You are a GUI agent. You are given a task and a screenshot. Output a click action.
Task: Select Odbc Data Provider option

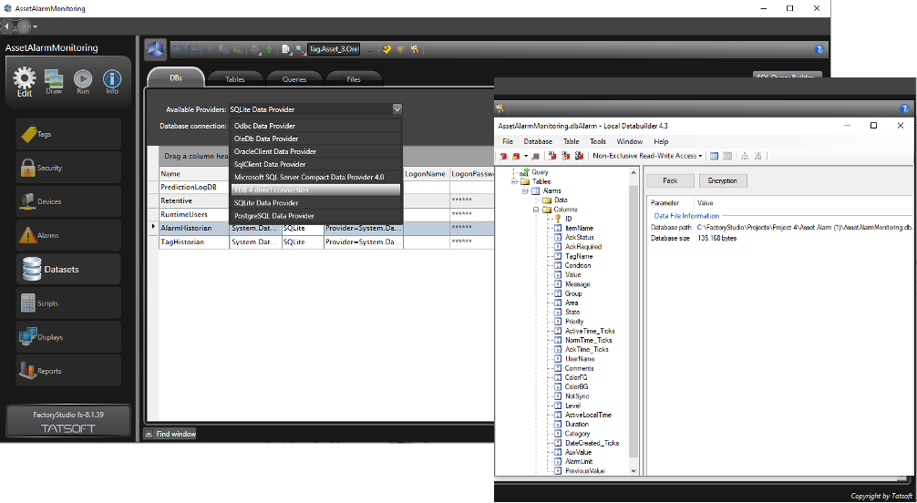coord(315,126)
